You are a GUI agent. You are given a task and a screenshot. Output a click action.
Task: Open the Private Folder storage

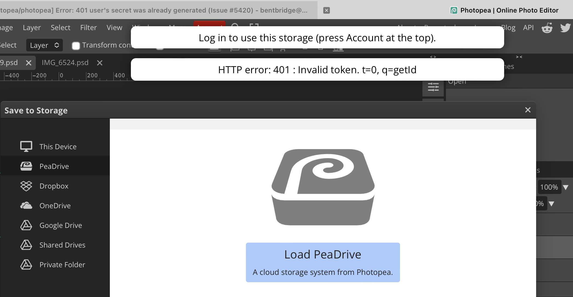pyautogui.click(x=62, y=264)
